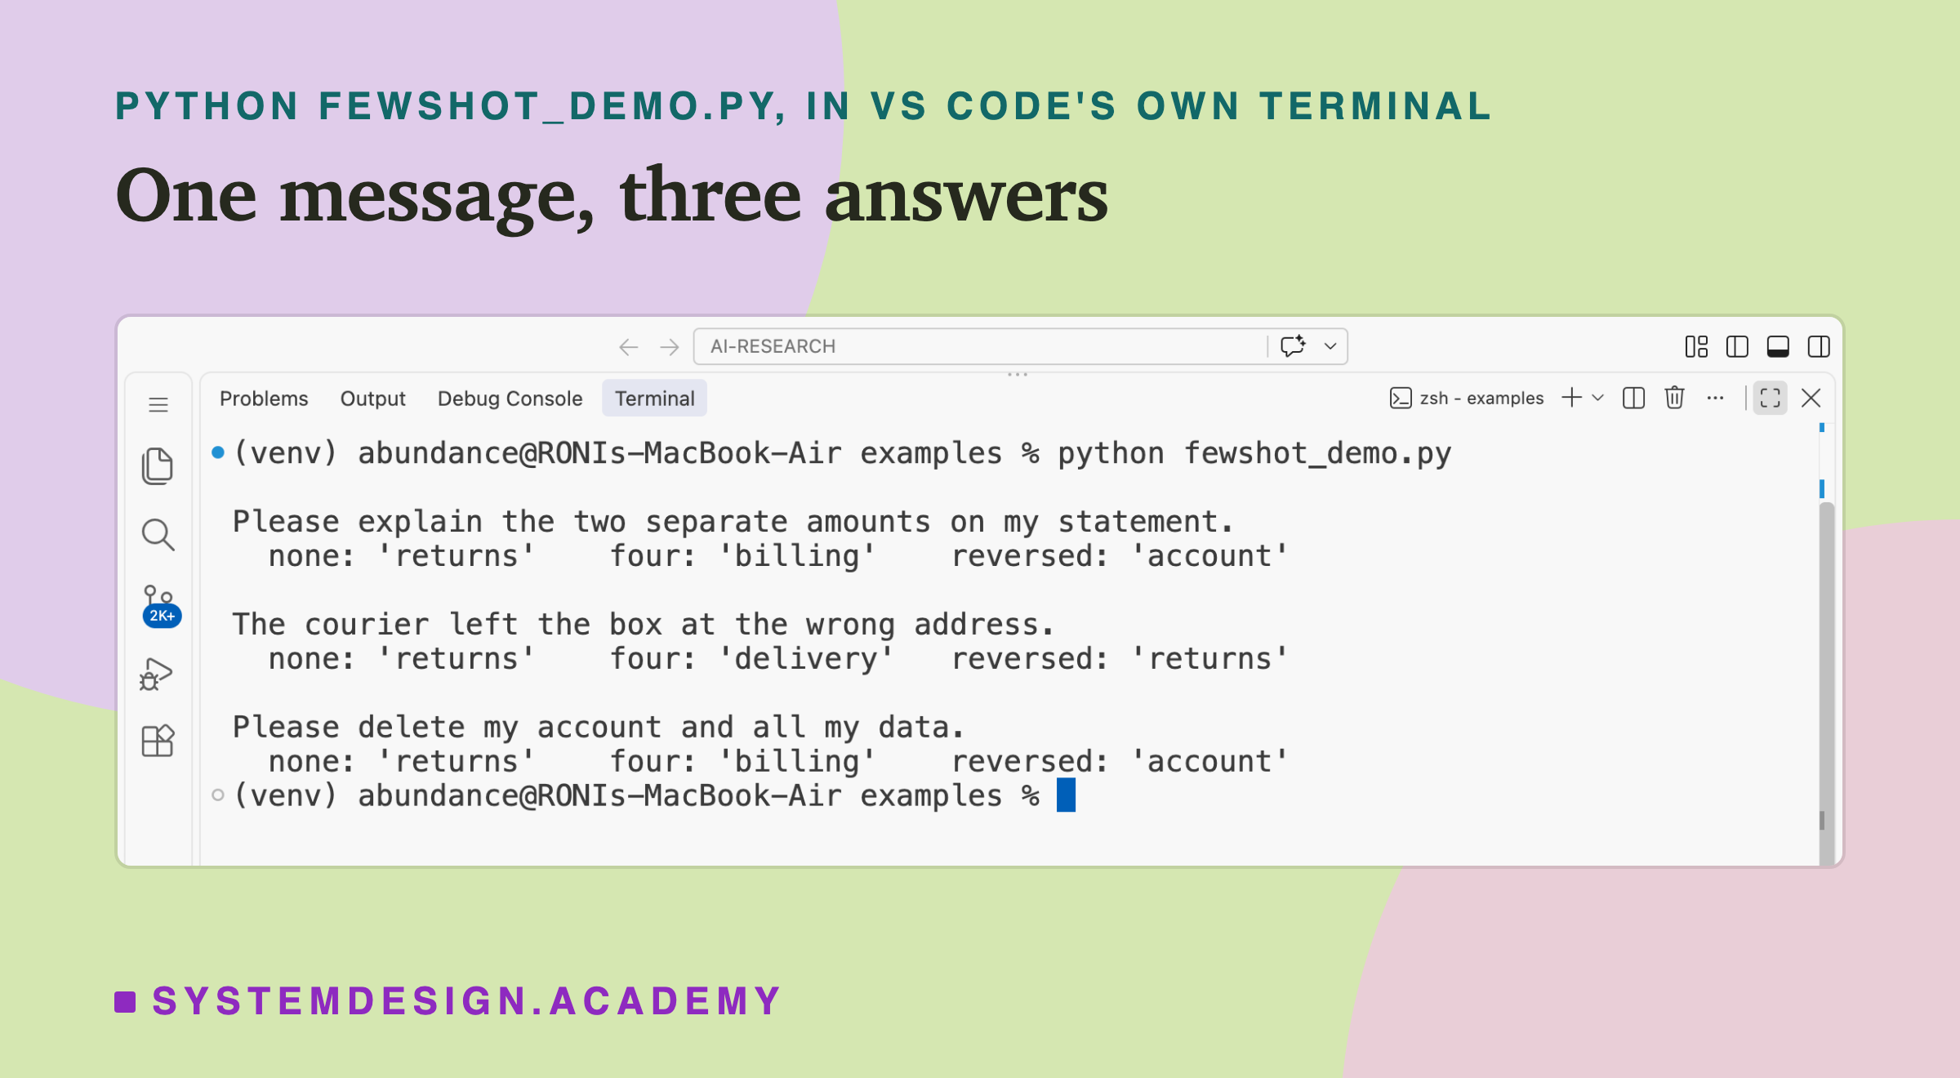
Task: Click 'Please explain the two separate amounts' line
Action: pyautogui.click(x=733, y=522)
